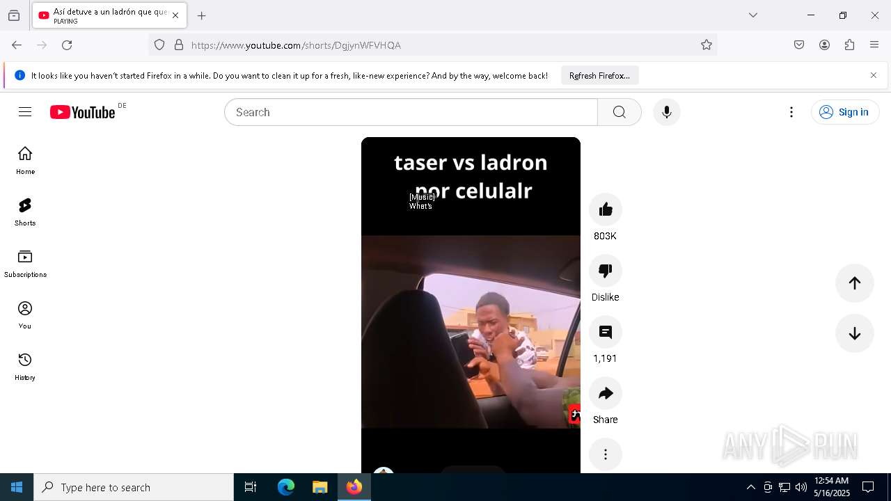Open the Firefox application menu
This screenshot has width=891, height=501.
point(874,45)
